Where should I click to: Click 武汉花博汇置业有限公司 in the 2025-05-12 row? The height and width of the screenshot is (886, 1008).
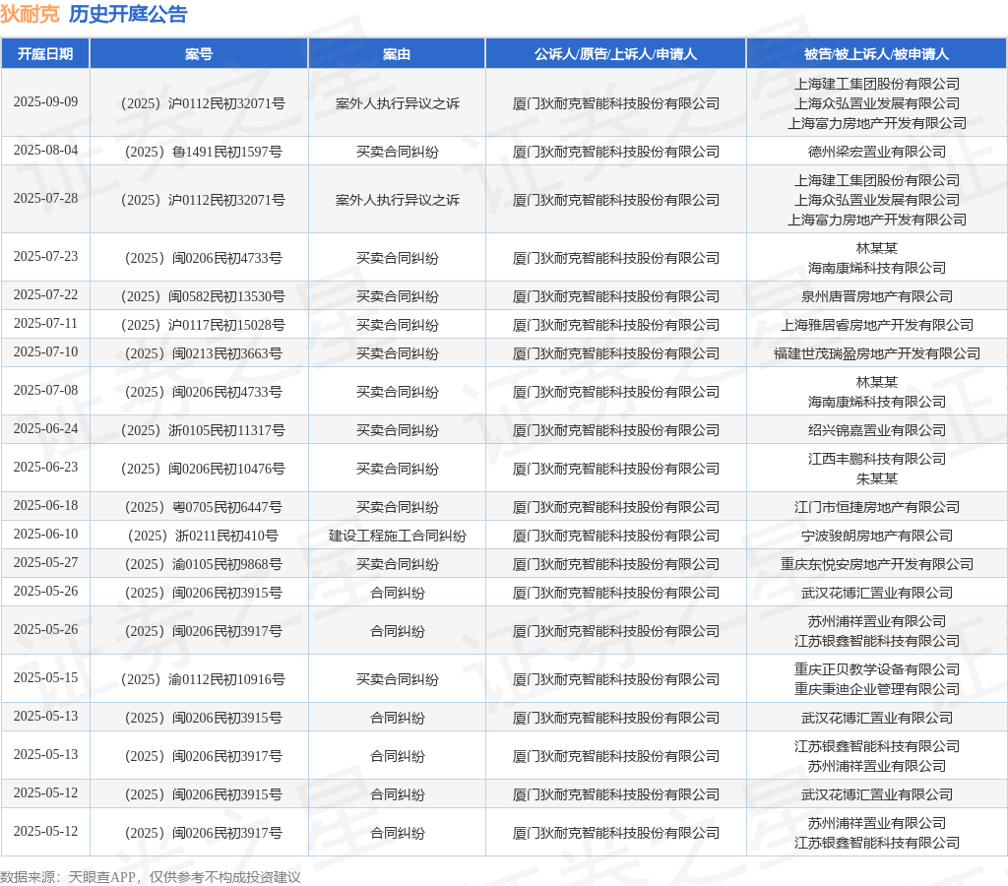[x=877, y=794]
